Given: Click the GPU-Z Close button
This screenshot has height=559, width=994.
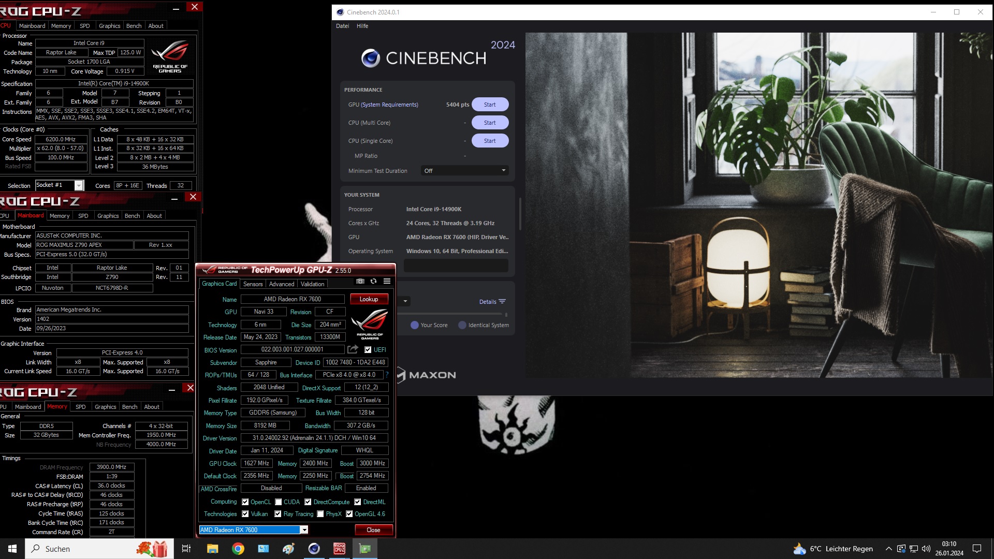Looking at the screenshot, I should coord(373,529).
